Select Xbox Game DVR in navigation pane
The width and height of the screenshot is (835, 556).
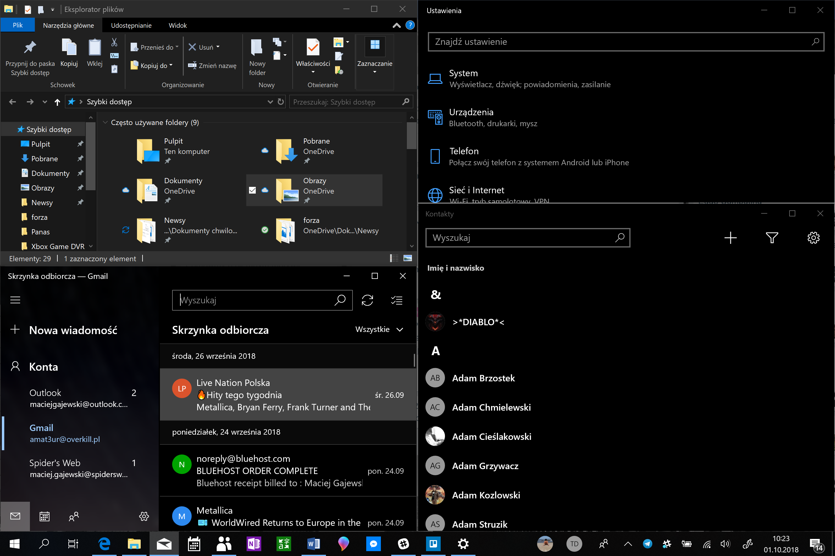pos(57,246)
